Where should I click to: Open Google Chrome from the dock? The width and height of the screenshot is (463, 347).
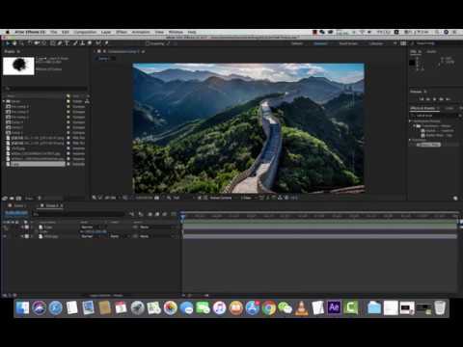coord(268,307)
